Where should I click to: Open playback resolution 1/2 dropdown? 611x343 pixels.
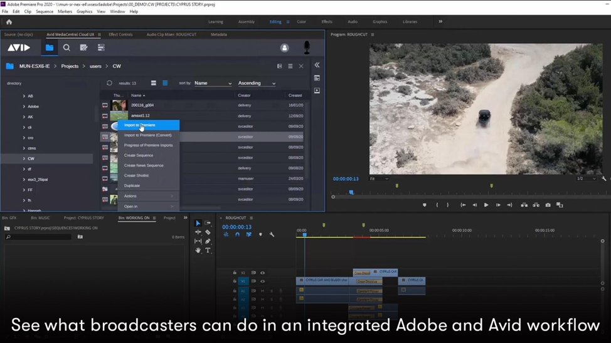click(x=586, y=179)
